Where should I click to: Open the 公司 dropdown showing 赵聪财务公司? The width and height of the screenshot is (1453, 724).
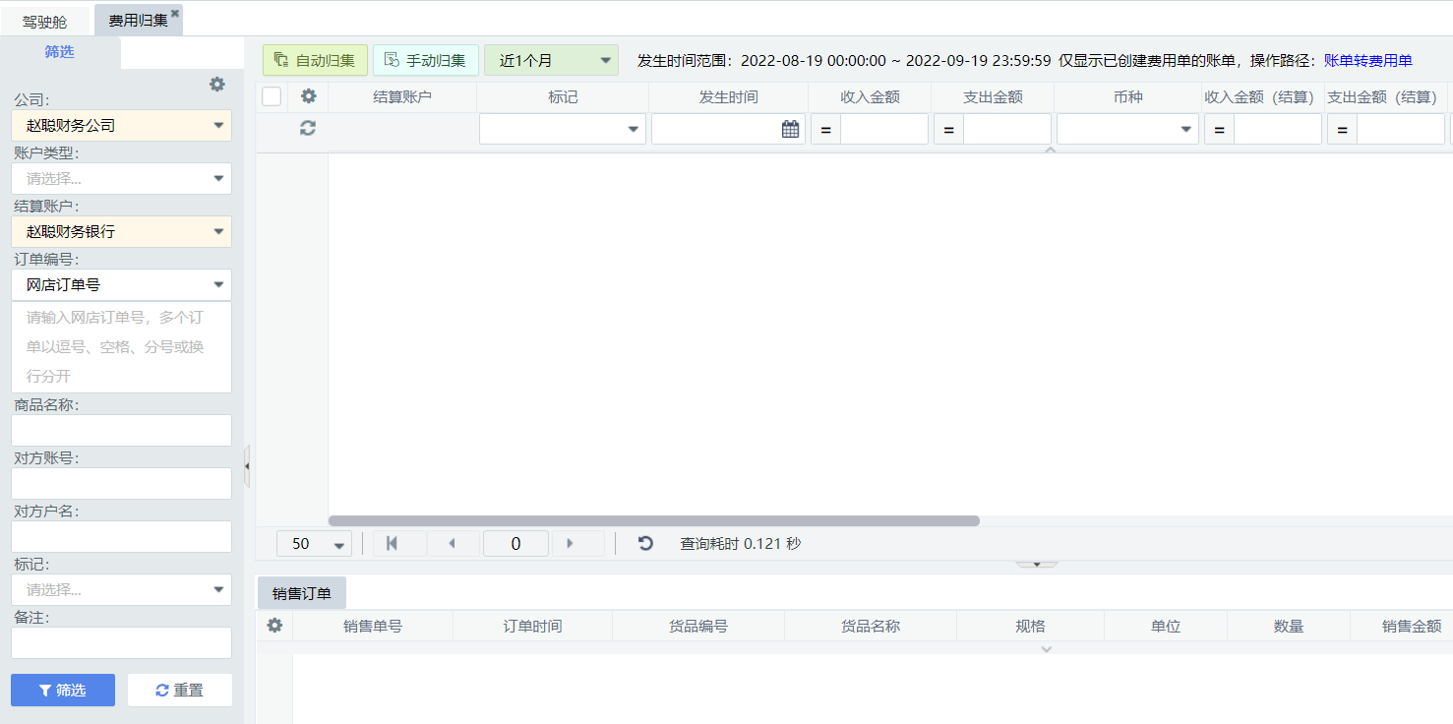(x=122, y=125)
